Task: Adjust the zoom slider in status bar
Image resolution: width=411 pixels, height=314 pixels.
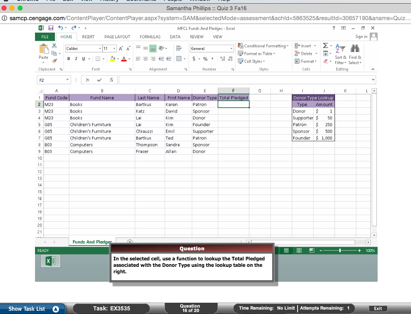Action: click(340, 251)
